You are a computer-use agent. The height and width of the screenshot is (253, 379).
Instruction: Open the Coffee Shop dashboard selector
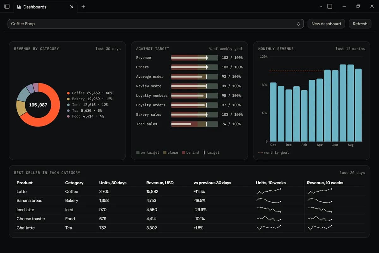point(155,24)
